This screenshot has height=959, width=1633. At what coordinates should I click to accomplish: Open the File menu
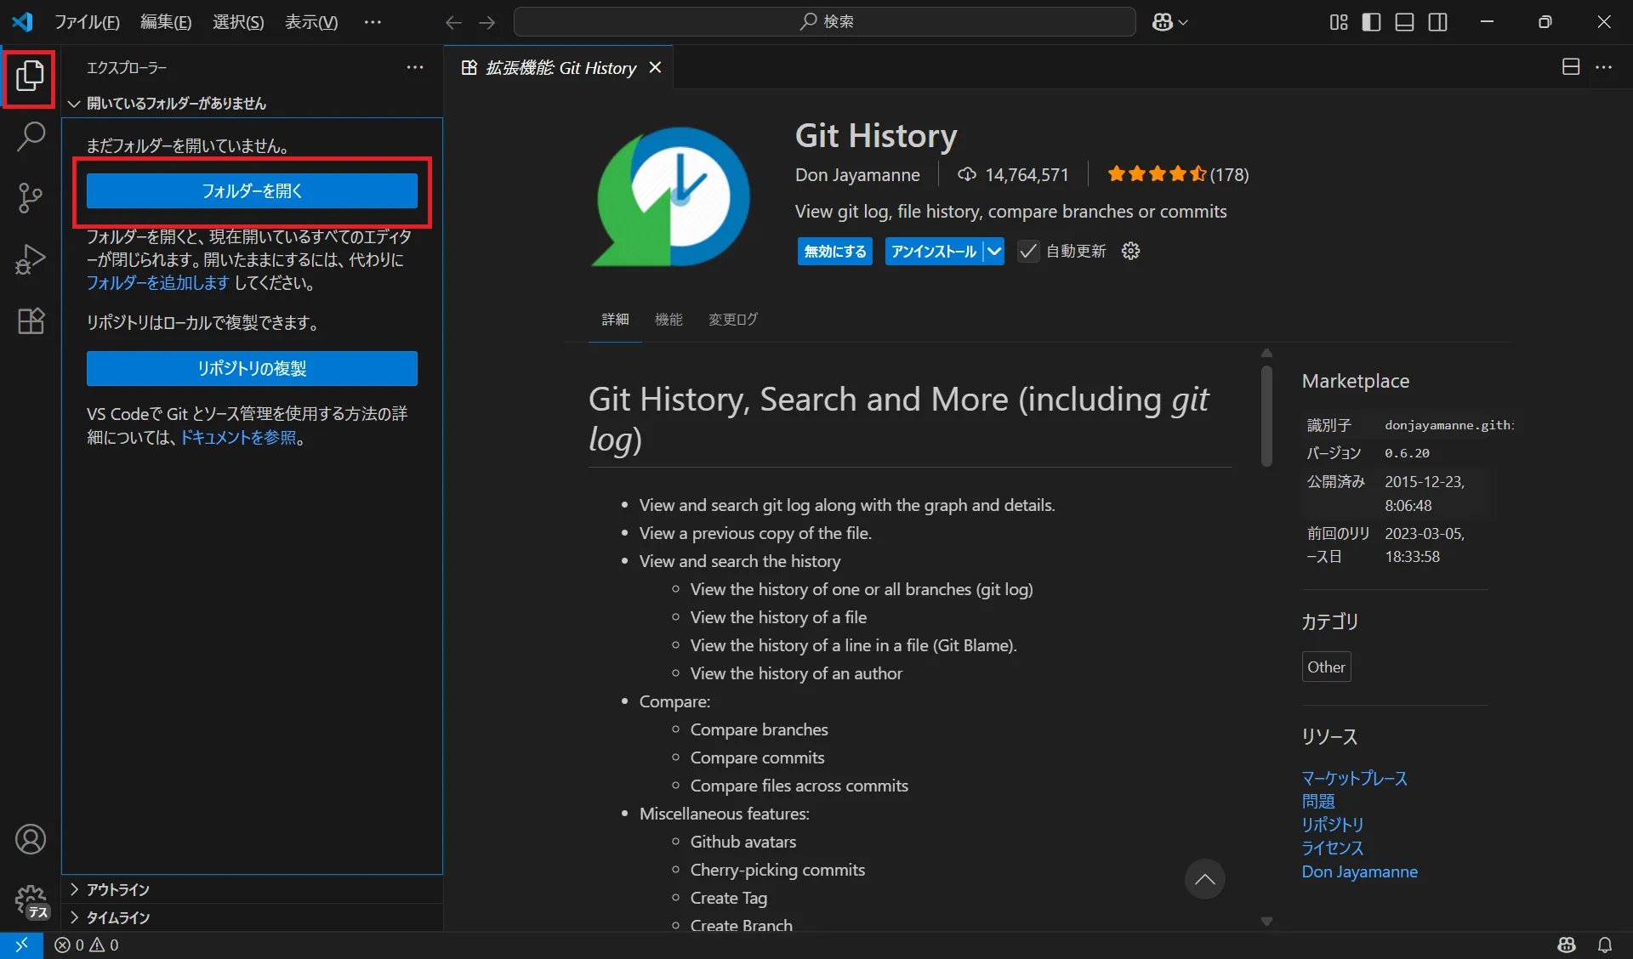tap(87, 22)
